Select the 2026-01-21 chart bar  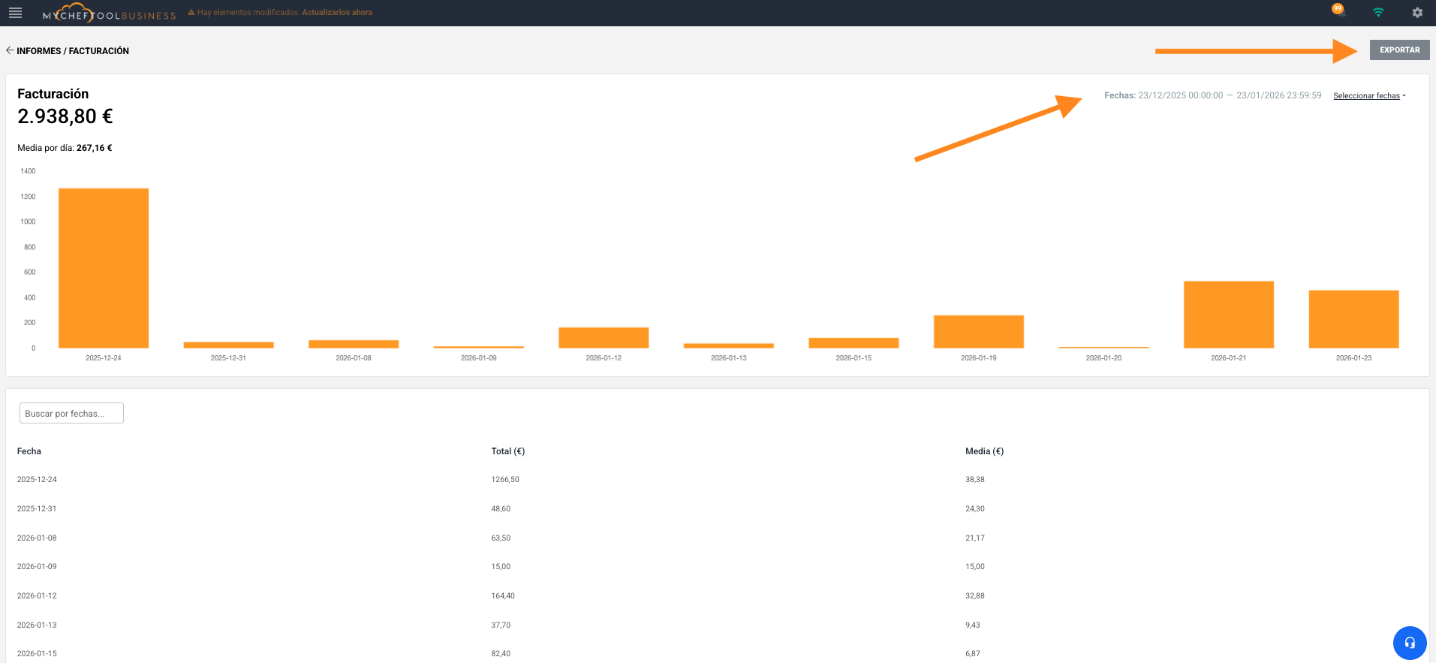point(1228,315)
